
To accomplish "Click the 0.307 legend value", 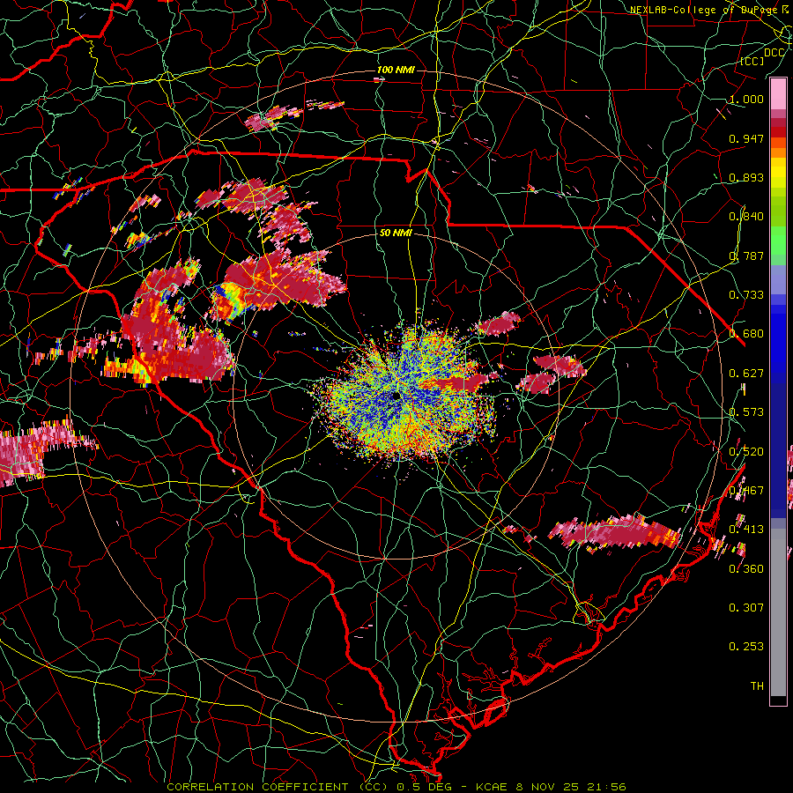I will [746, 607].
